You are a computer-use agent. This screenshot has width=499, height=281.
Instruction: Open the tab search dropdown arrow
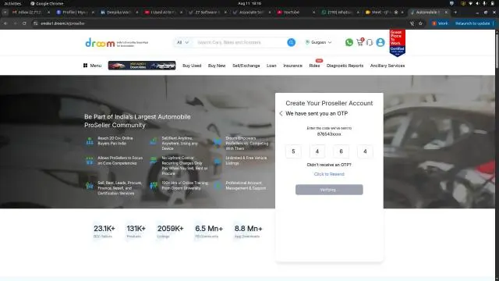click(5, 12)
